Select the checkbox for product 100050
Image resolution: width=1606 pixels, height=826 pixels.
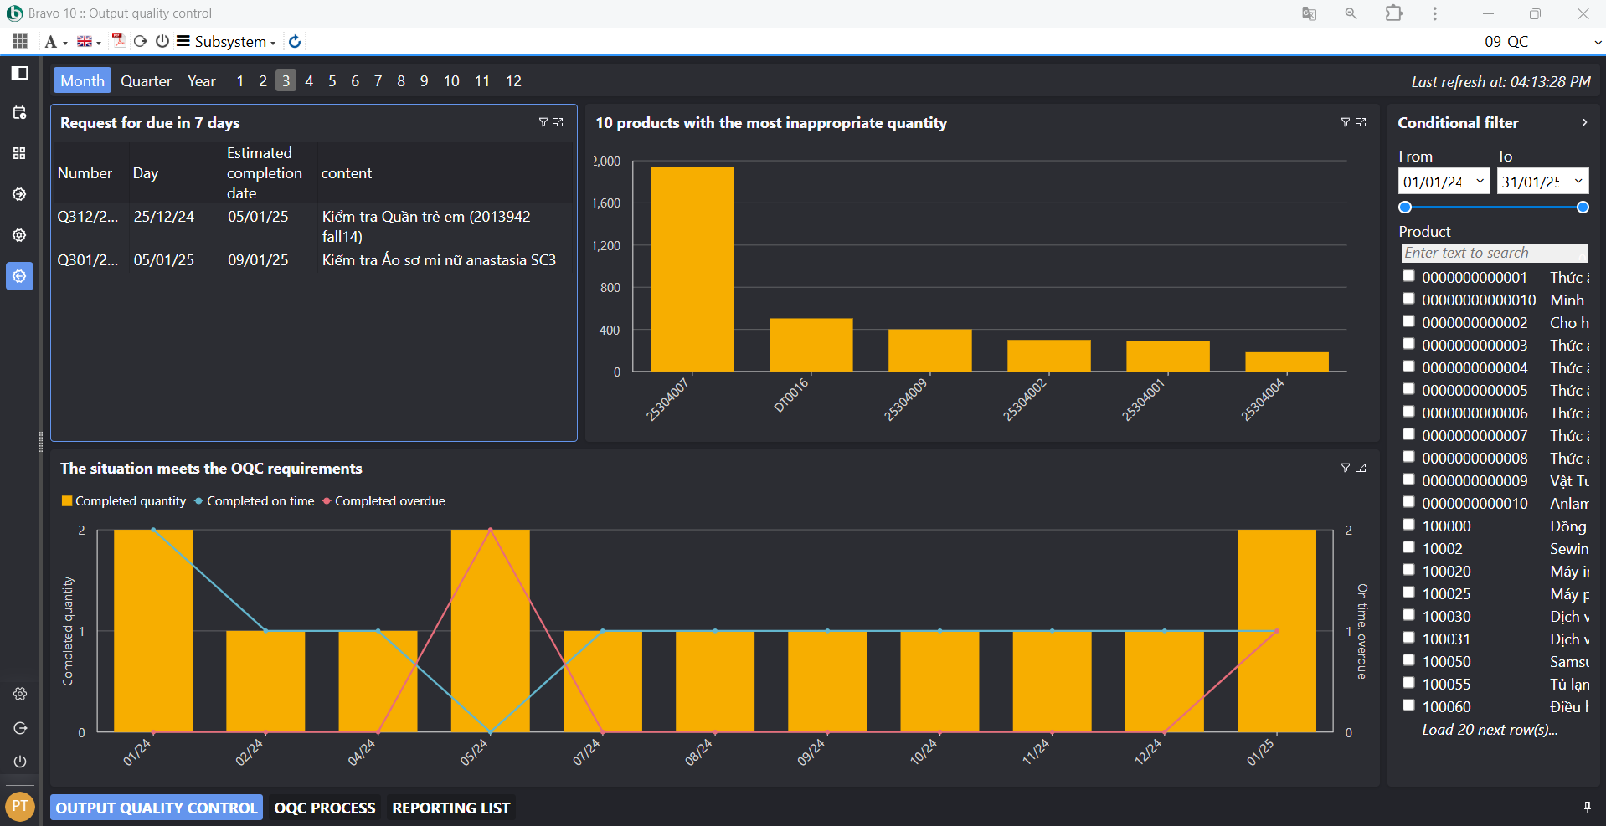coord(1408,660)
